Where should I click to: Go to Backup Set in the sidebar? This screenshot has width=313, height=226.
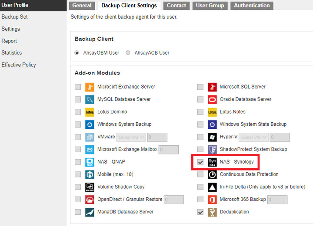(14, 17)
